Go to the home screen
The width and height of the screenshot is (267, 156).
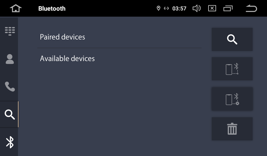(16, 8)
